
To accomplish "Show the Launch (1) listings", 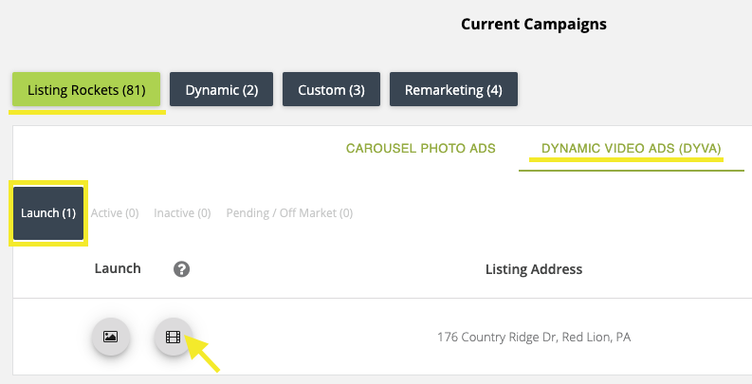I will [x=48, y=213].
